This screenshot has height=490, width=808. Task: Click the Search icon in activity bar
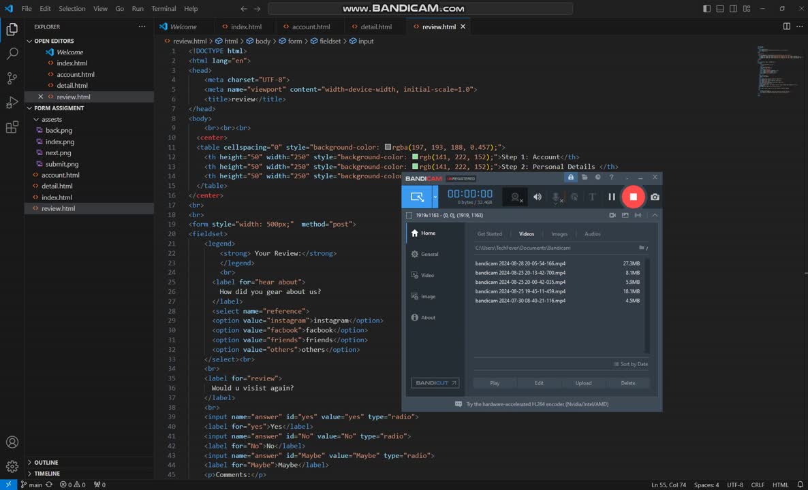(12, 54)
